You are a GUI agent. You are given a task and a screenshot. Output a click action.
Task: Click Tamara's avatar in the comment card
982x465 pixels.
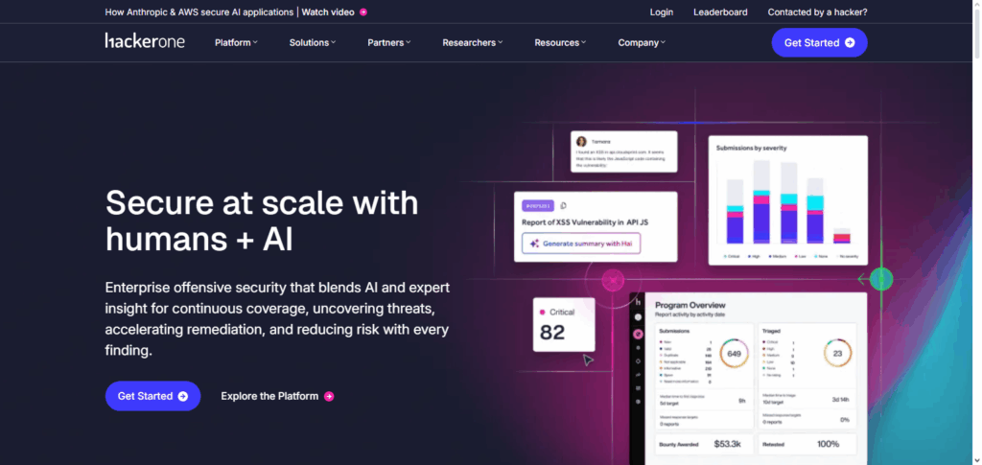pos(581,142)
